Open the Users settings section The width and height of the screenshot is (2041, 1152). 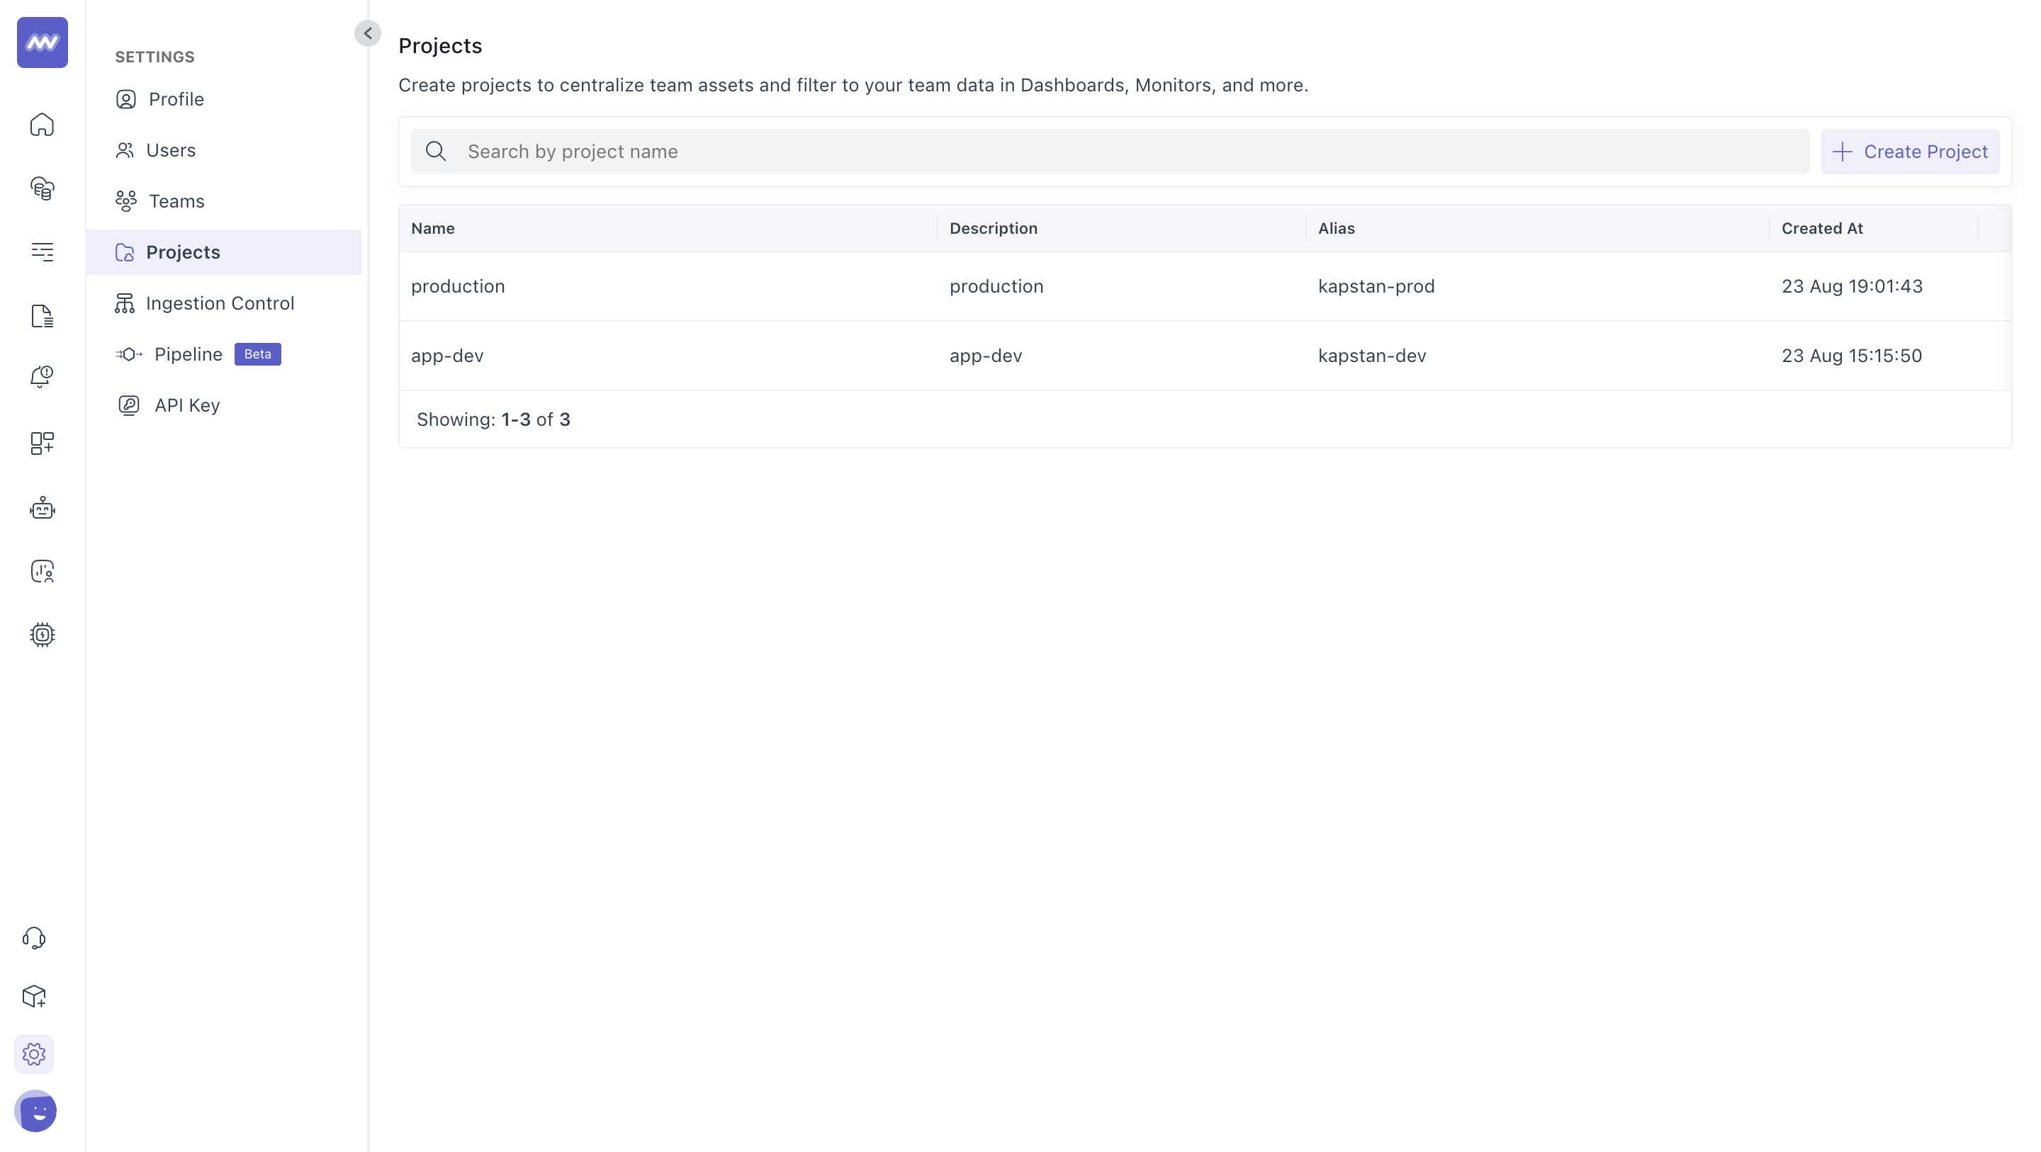(171, 150)
